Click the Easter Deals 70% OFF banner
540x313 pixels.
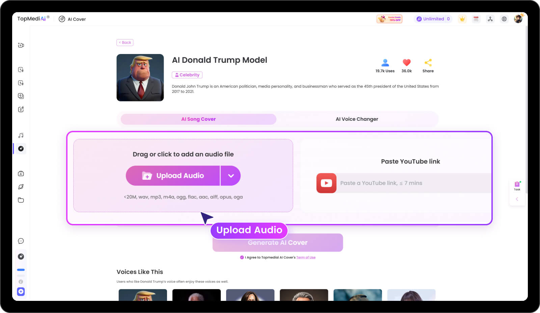pyautogui.click(x=389, y=19)
